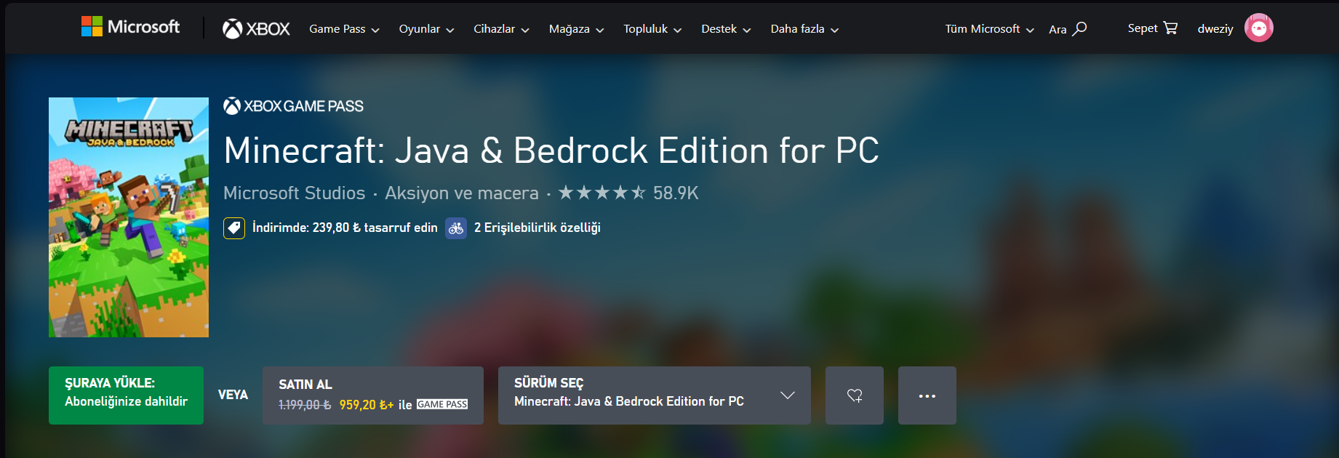Click the 2 Erişilebilirlik özelliği link

pyautogui.click(x=537, y=228)
